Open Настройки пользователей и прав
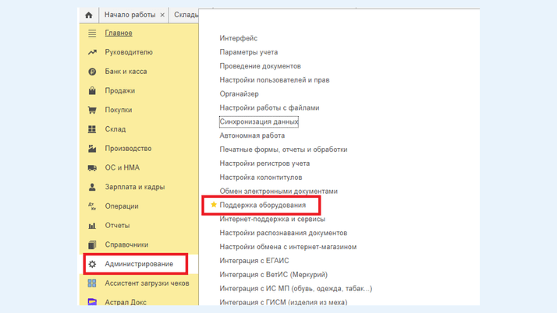The image size is (557, 313). point(275,80)
